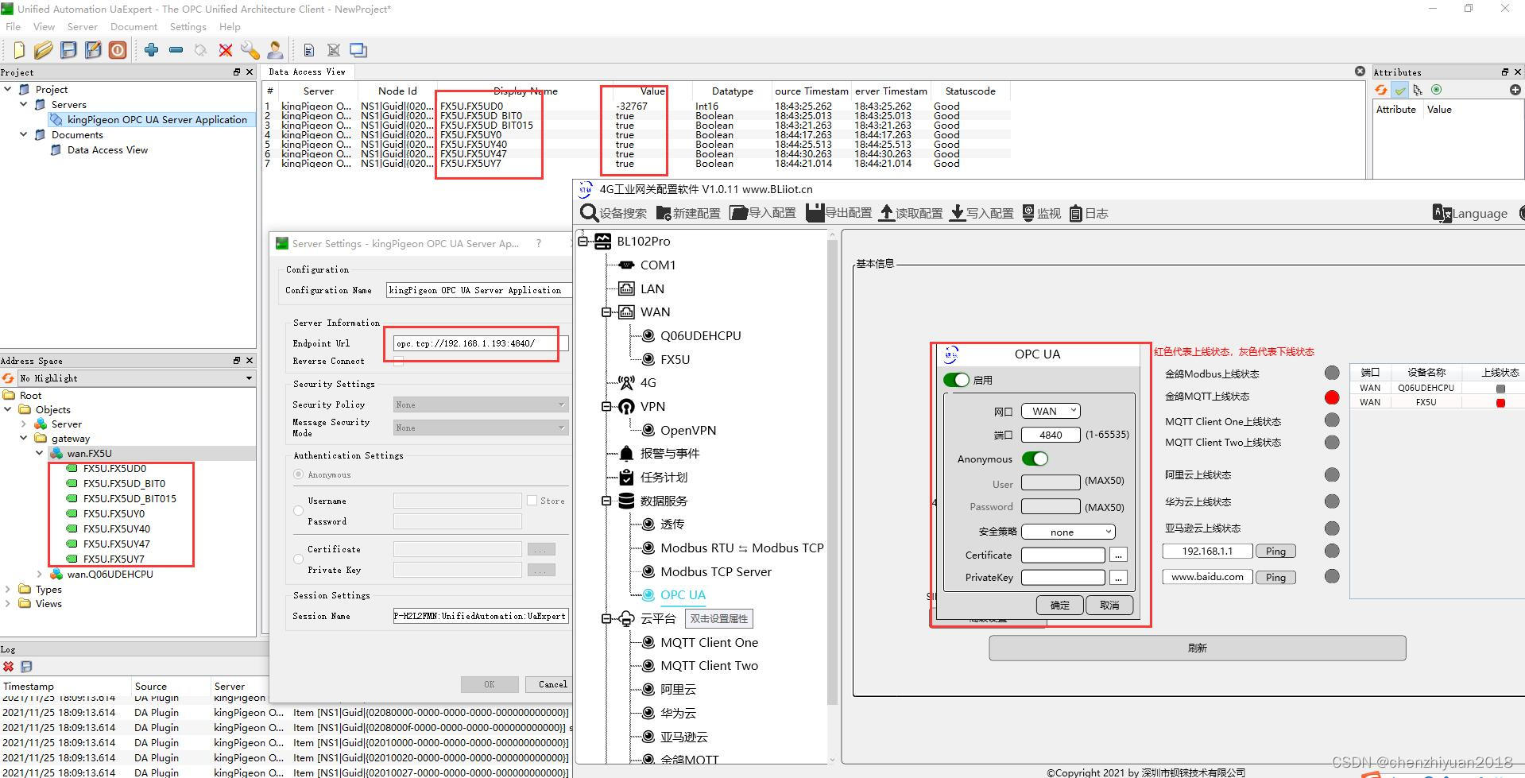Click 监视 monitor icon in gateway toolbar
The image size is (1525, 778).
1028,213
